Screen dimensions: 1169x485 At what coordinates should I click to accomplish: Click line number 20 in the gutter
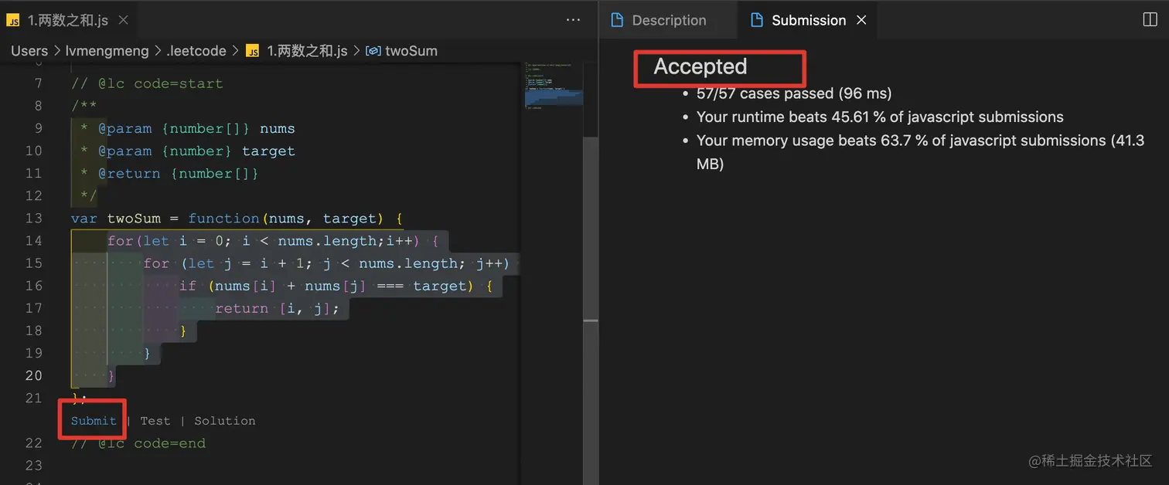33,376
